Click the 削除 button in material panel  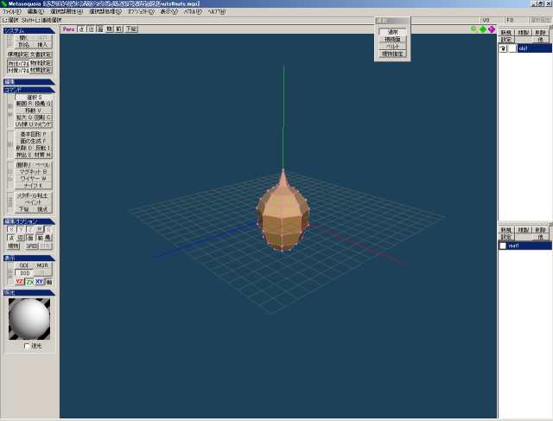coord(540,230)
